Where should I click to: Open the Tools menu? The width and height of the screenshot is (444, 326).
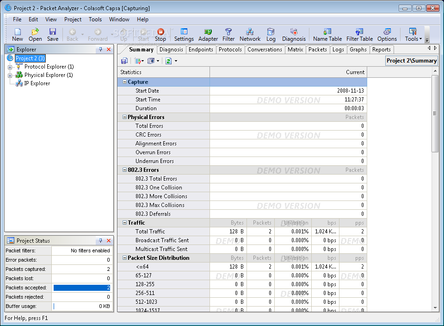click(x=95, y=19)
